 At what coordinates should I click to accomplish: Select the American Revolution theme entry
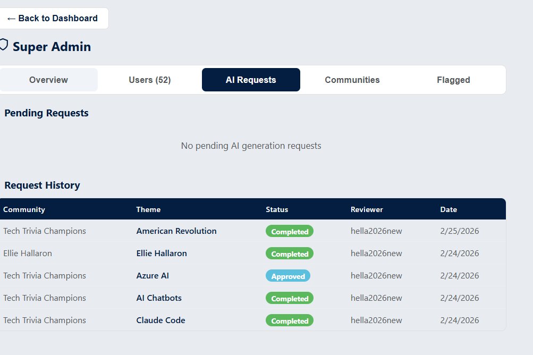tap(176, 231)
